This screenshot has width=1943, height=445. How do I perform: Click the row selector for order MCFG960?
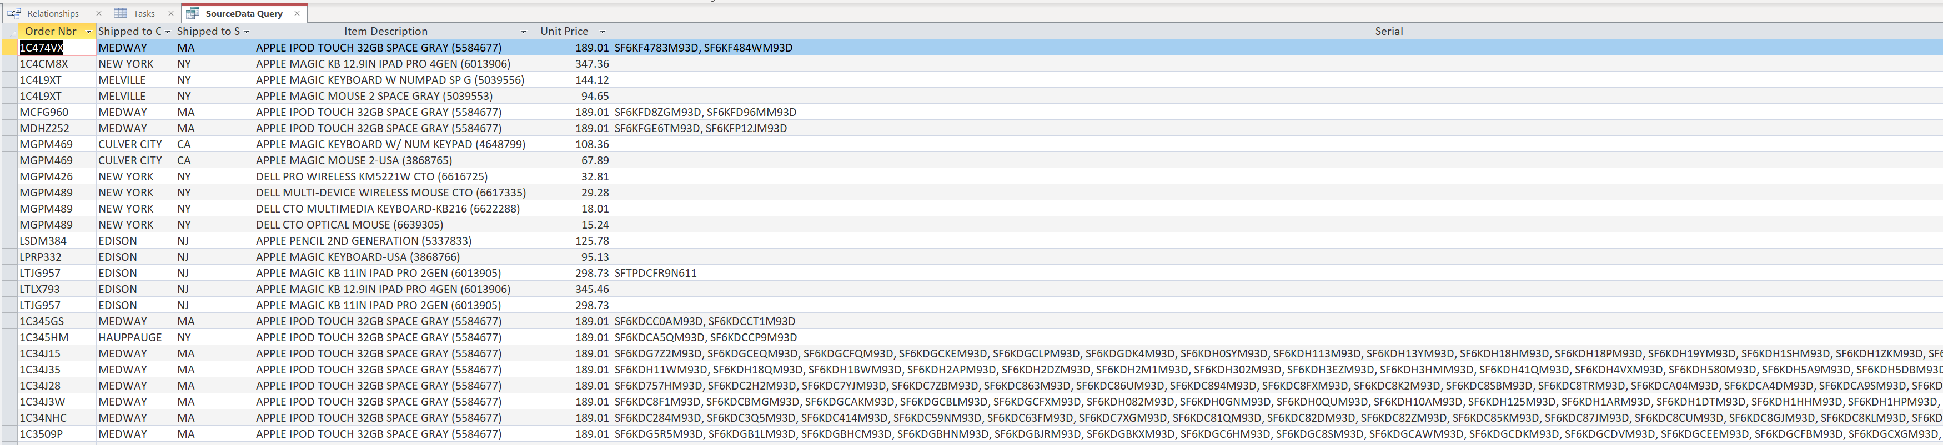tap(10, 113)
